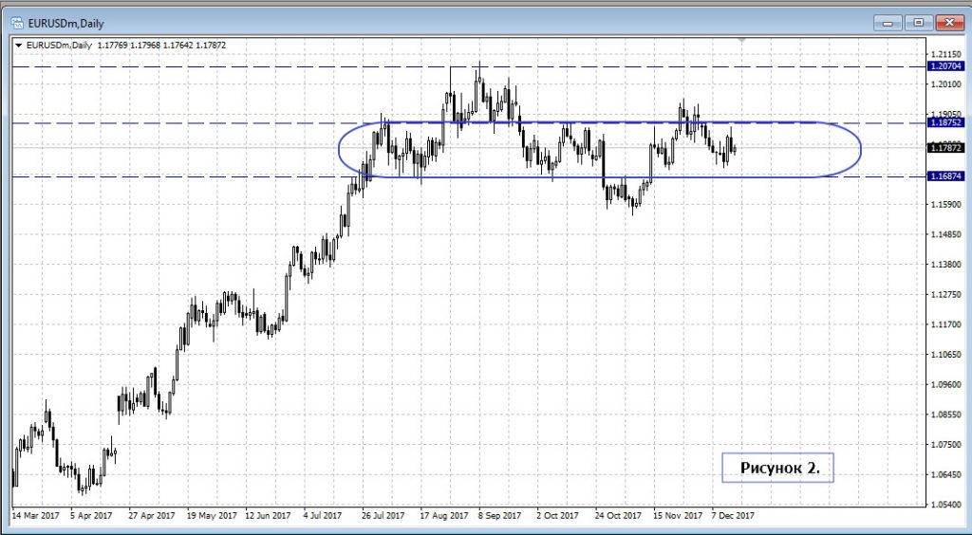Image resolution: width=972 pixels, height=535 pixels.
Task: Click the 1.06450 value on the price scale
Action: 945,474
